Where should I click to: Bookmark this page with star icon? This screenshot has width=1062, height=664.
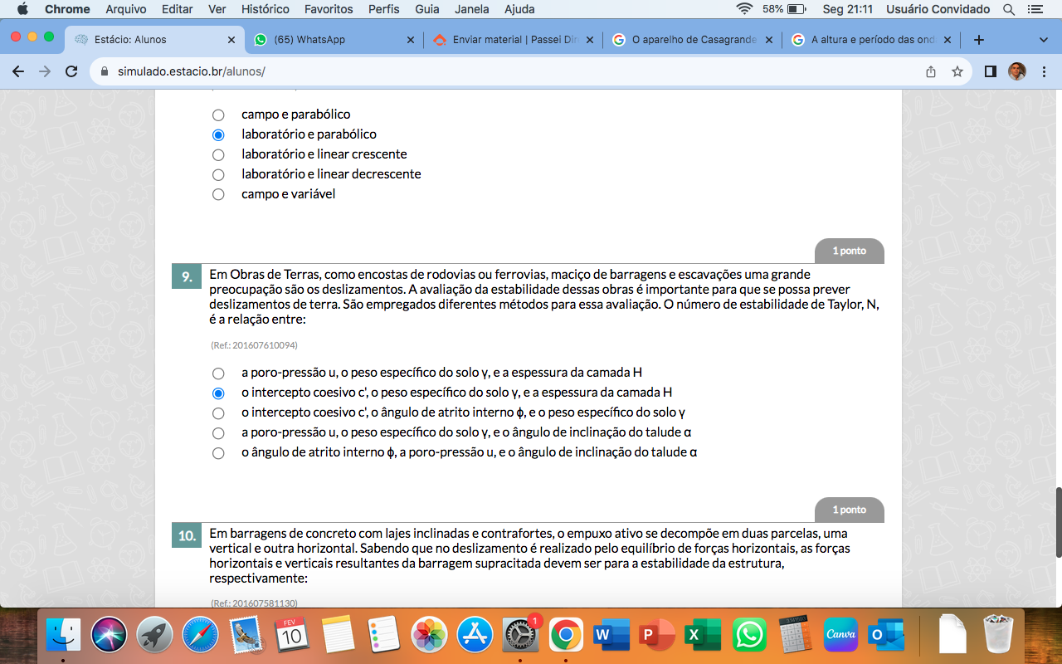(x=957, y=71)
